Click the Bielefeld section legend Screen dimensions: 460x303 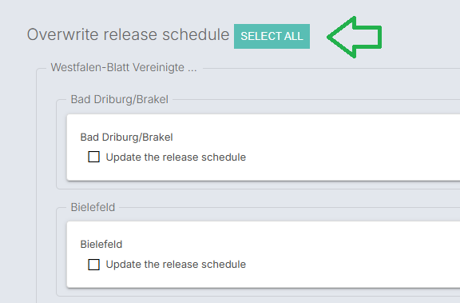point(93,207)
